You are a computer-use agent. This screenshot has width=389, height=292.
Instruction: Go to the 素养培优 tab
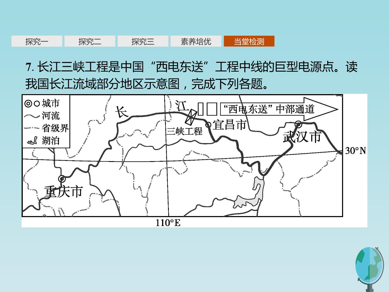pyautogui.click(x=196, y=41)
